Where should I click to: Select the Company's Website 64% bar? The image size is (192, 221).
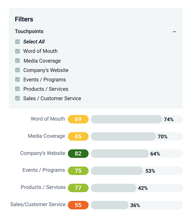coord(120,154)
